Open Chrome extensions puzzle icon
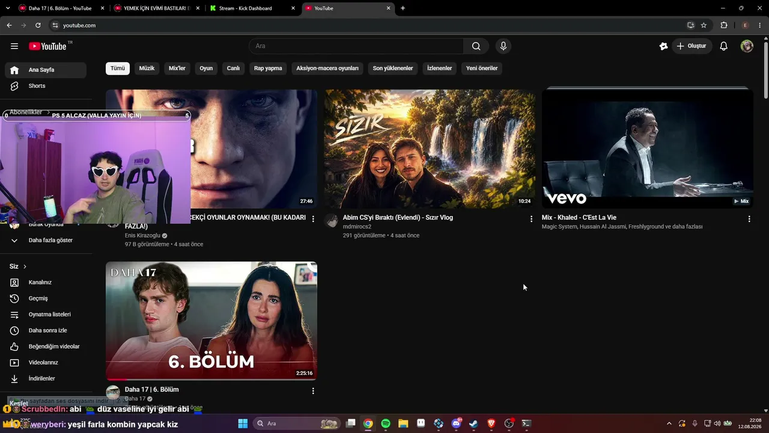 click(x=724, y=25)
